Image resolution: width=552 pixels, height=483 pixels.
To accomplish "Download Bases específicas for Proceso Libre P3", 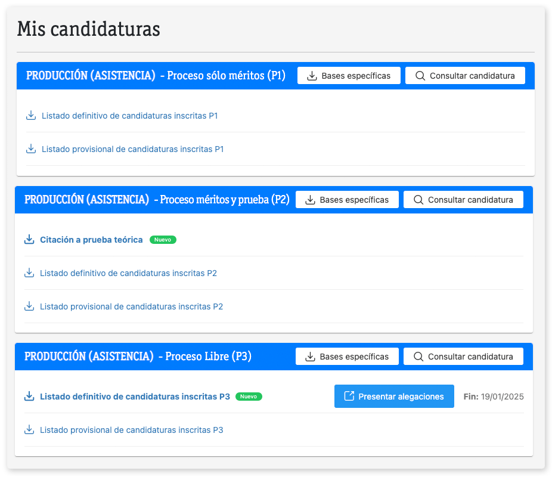I will (347, 357).
